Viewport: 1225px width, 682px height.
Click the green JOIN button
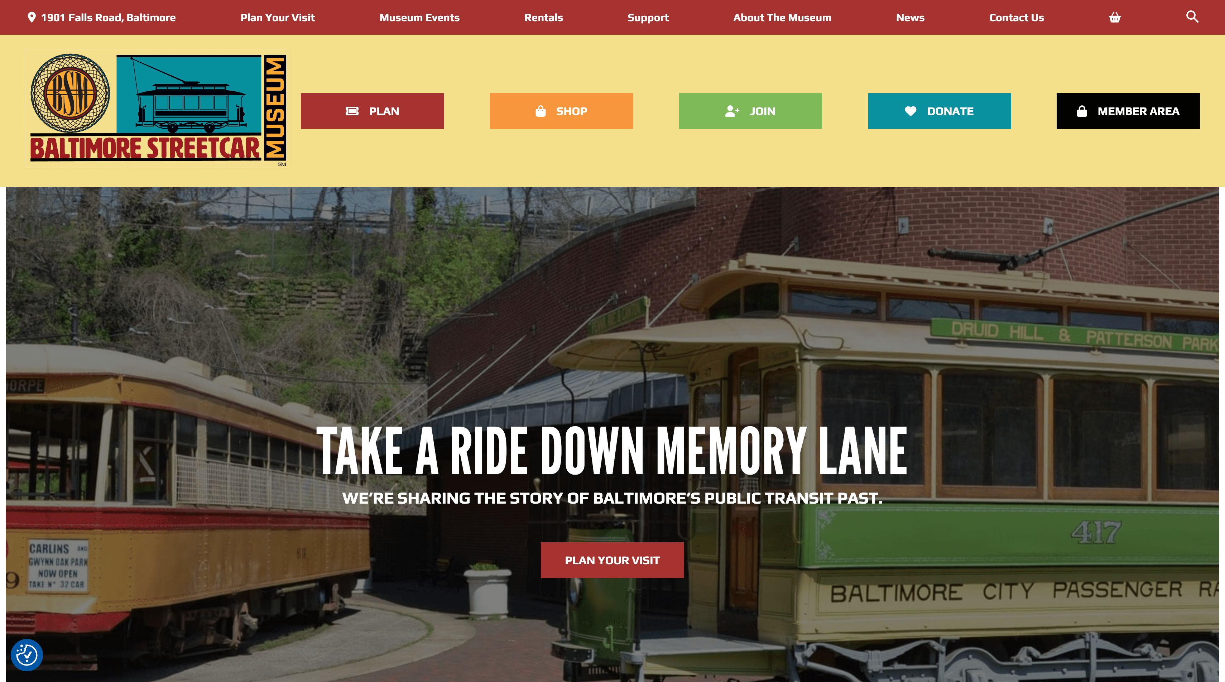tap(750, 111)
